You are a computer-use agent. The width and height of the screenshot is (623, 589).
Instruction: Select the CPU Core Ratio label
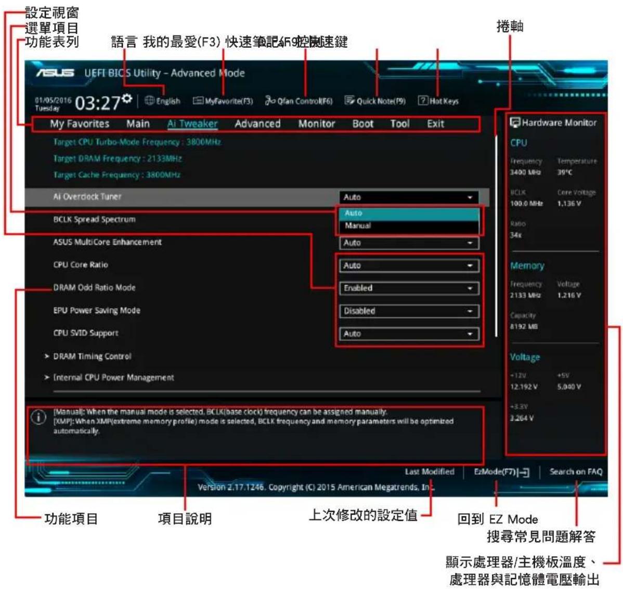81,265
